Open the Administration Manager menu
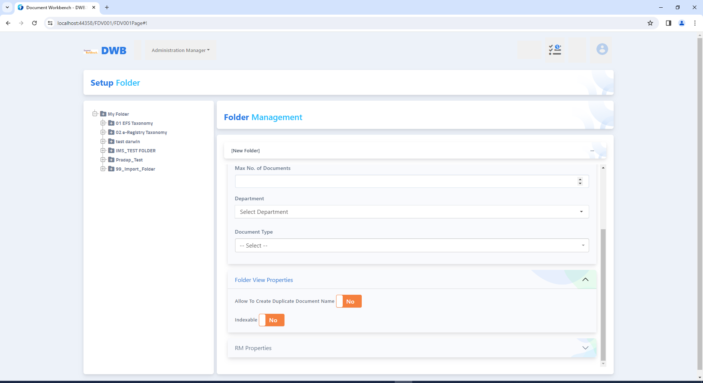Screen dimensions: 703x383 point(181,51)
